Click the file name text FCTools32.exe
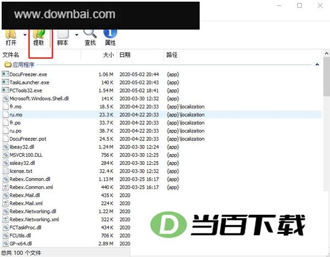Screen dimensions: 330x257 (x=26, y=90)
